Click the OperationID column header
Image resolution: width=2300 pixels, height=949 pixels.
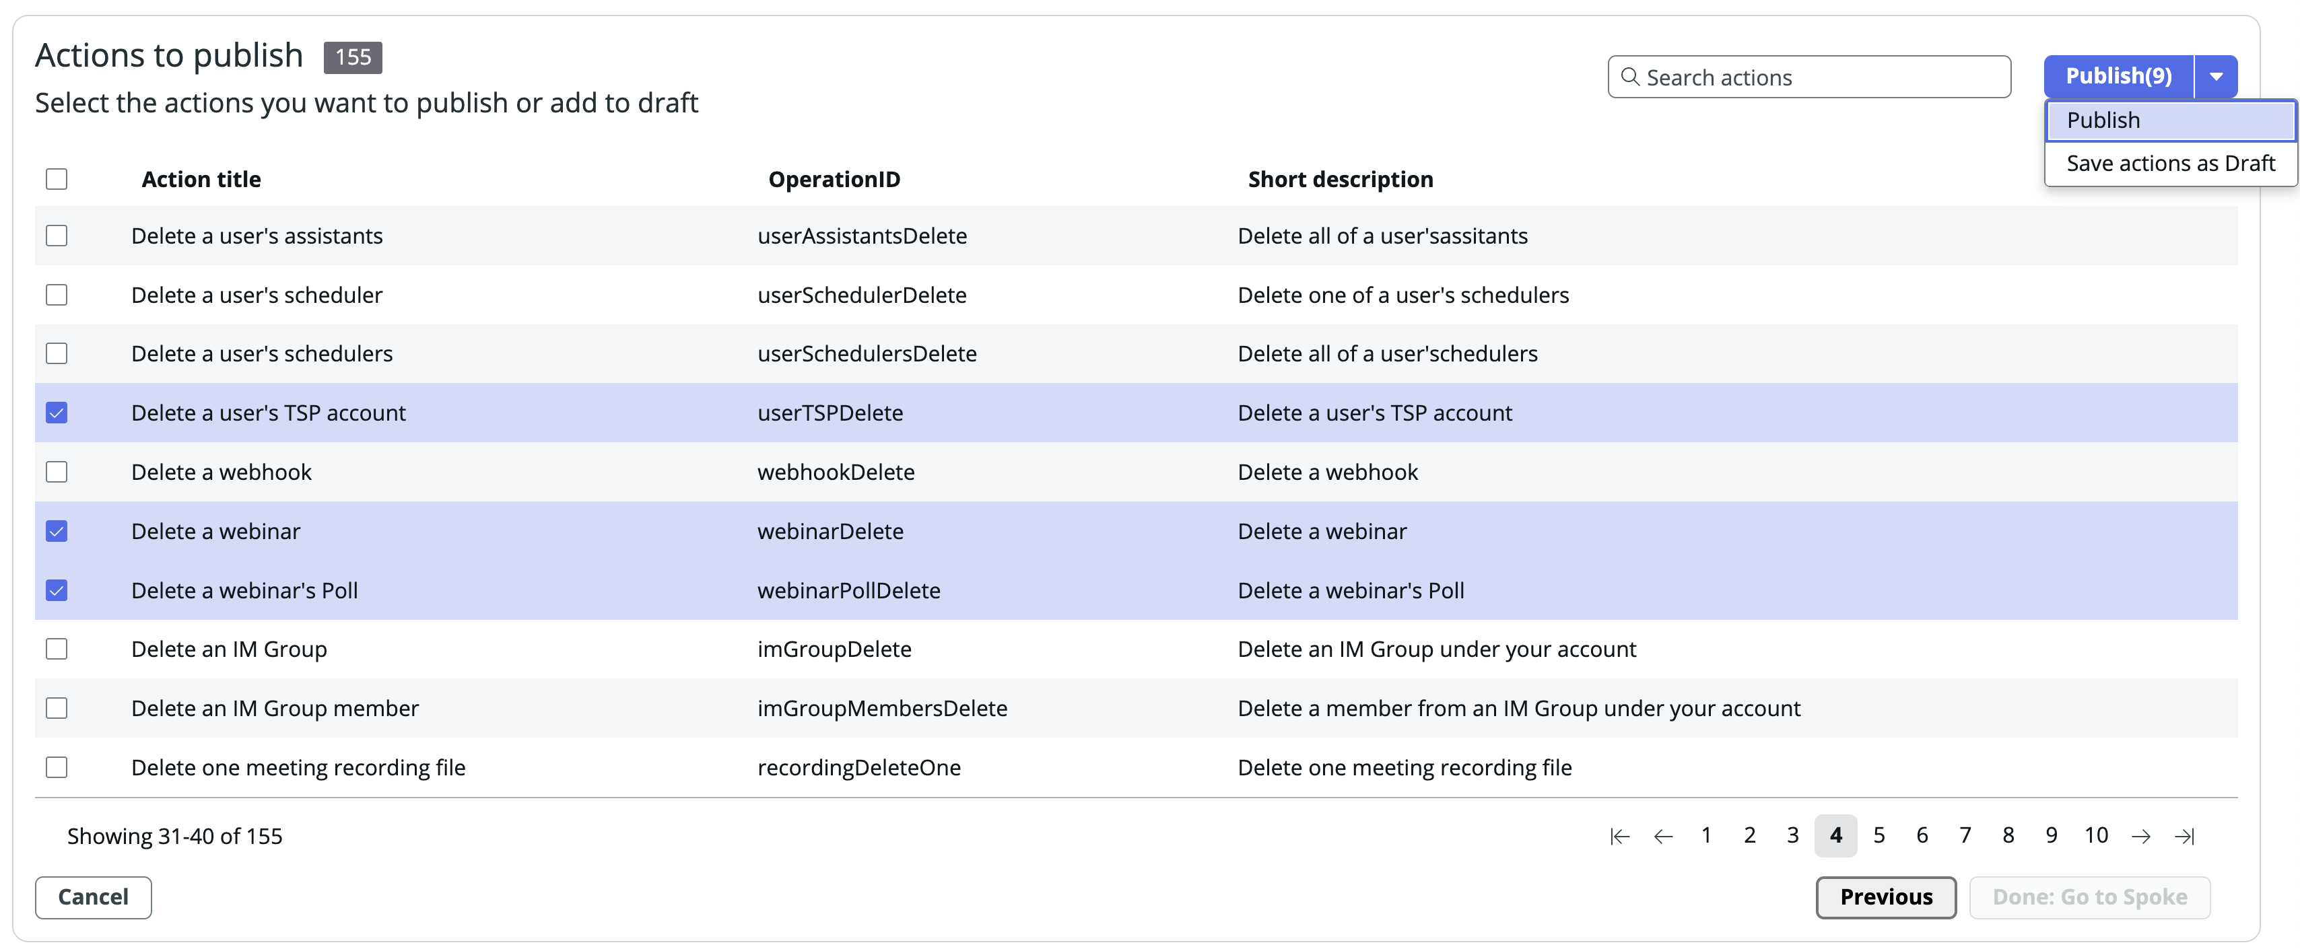point(834,180)
